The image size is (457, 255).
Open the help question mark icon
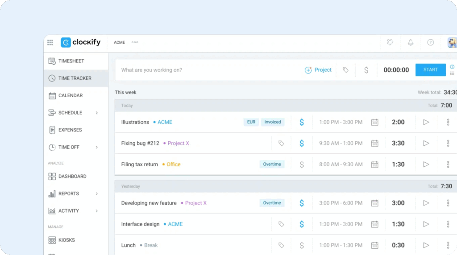(431, 42)
